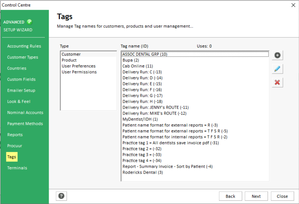This screenshot has height=204, width=299.
Task: Click the Back button
Action: click(230, 196)
